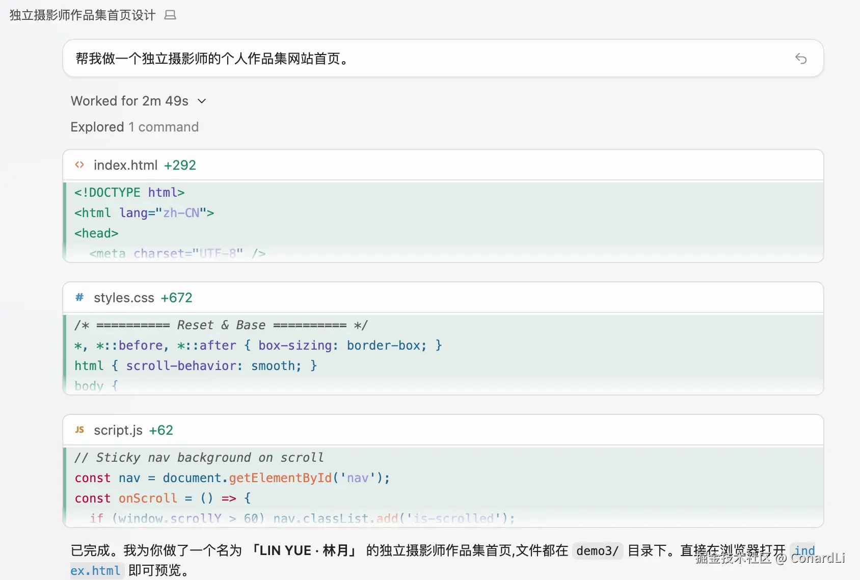
Task: Click the JS icon next to script.js
Action: pos(79,430)
